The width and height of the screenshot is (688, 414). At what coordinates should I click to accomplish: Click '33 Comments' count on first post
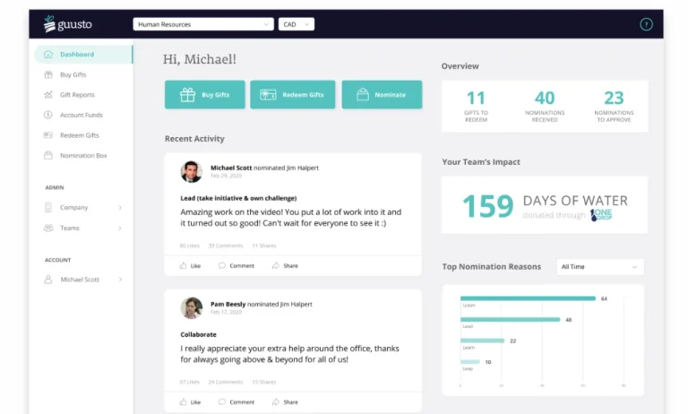[x=226, y=246]
